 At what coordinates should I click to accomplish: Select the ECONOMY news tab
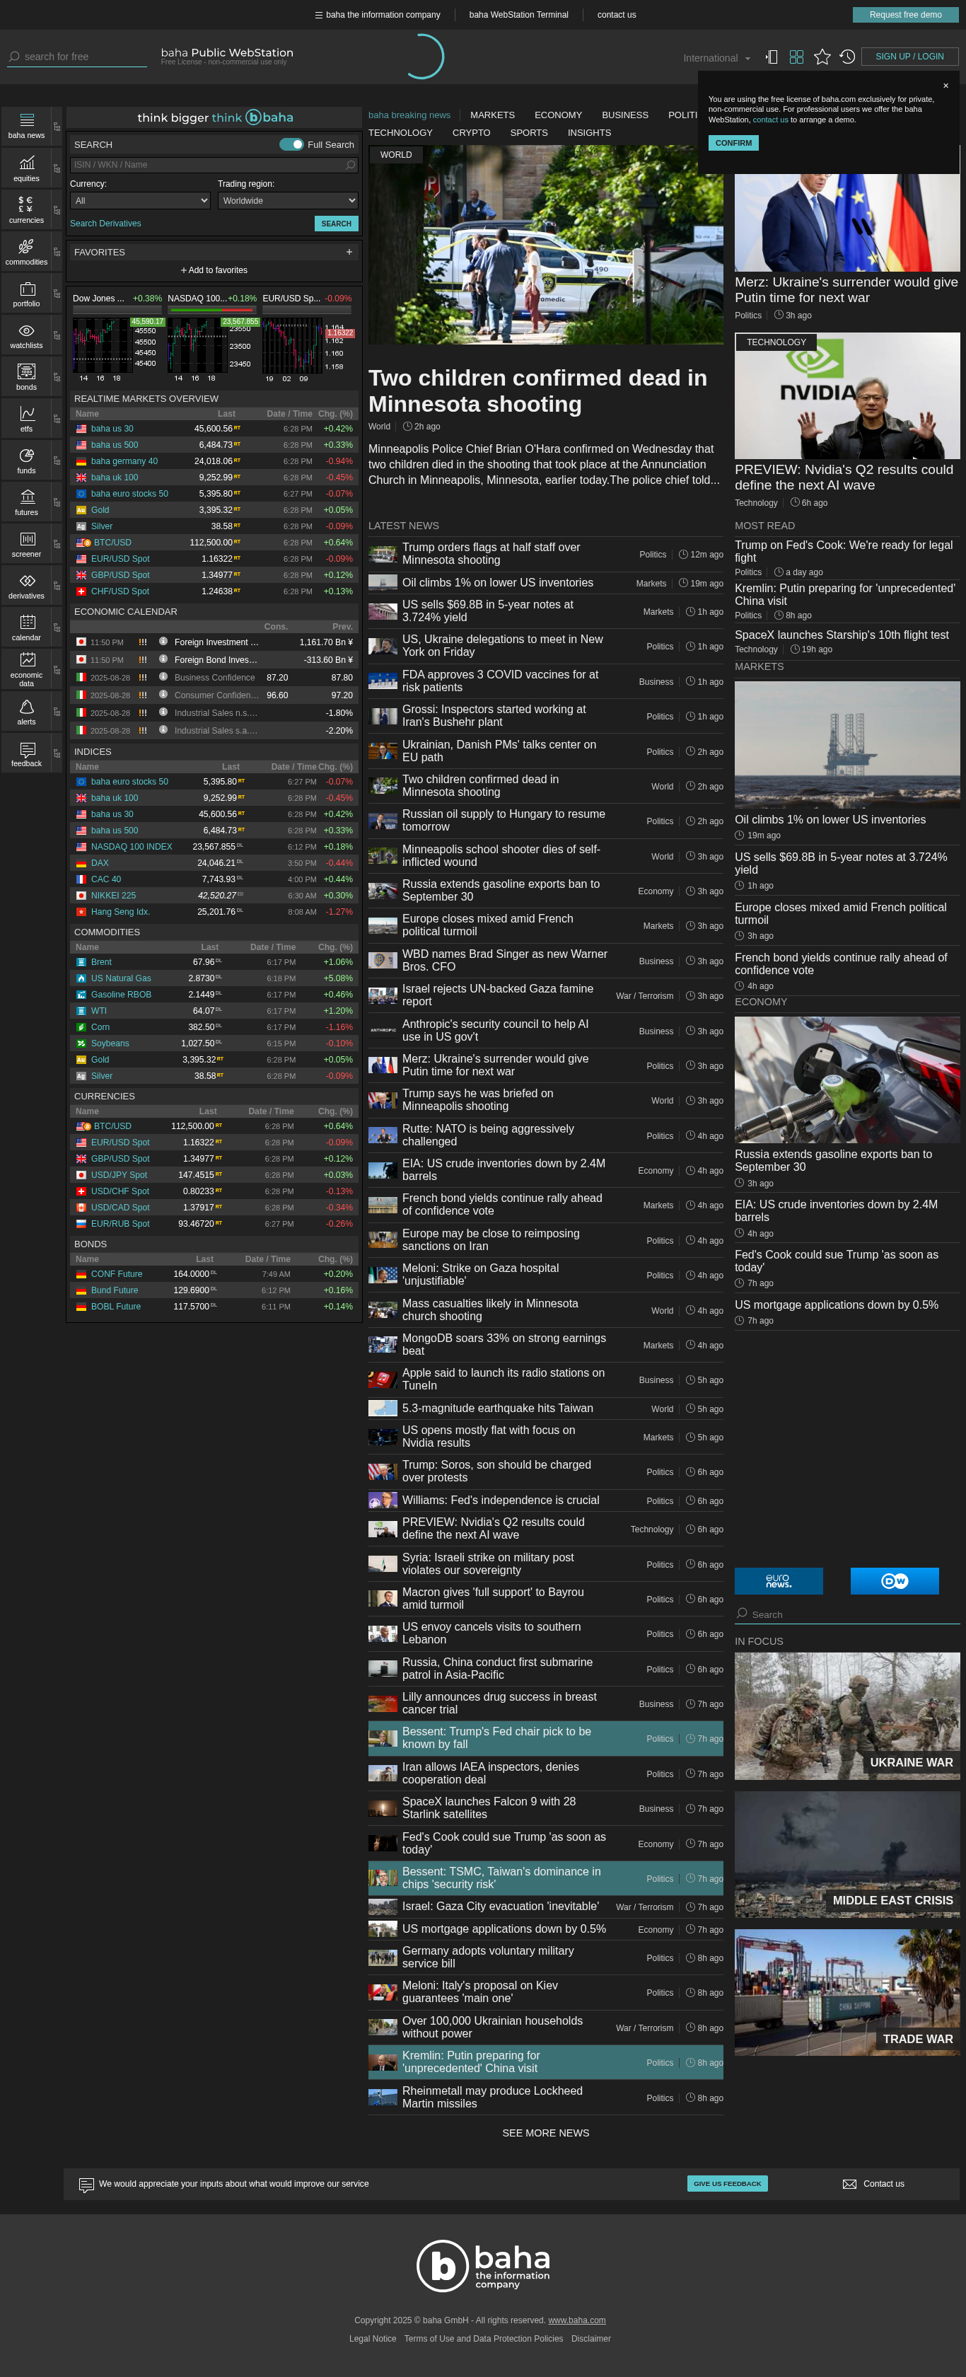(x=558, y=115)
